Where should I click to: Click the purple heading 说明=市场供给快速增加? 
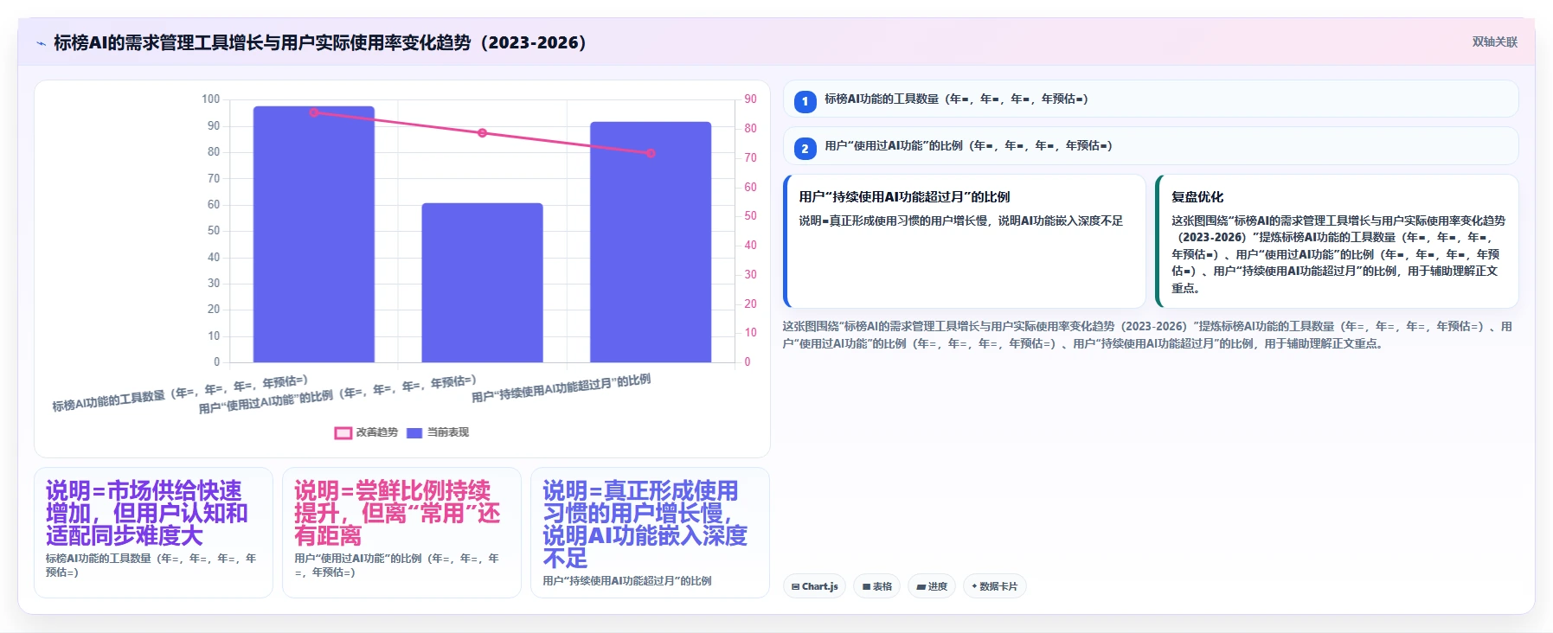click(x=147, y=514)
